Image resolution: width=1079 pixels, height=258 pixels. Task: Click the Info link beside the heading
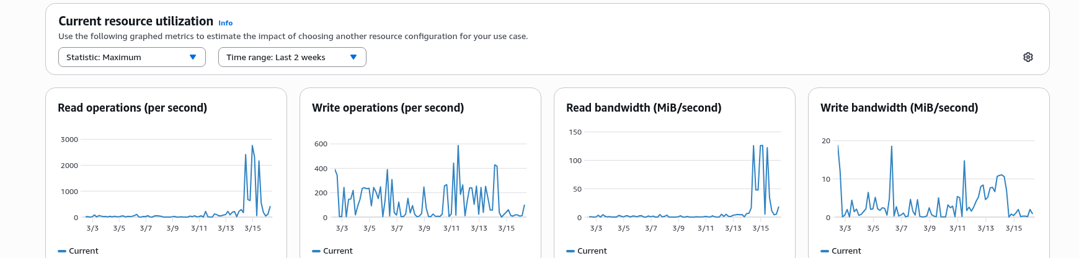point(225,23)
